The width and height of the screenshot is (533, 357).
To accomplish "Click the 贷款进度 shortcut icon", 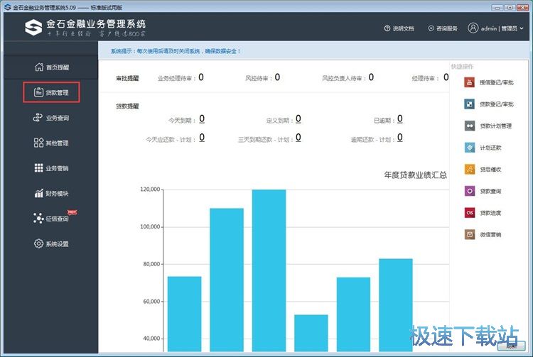I will tap(470, 212).
